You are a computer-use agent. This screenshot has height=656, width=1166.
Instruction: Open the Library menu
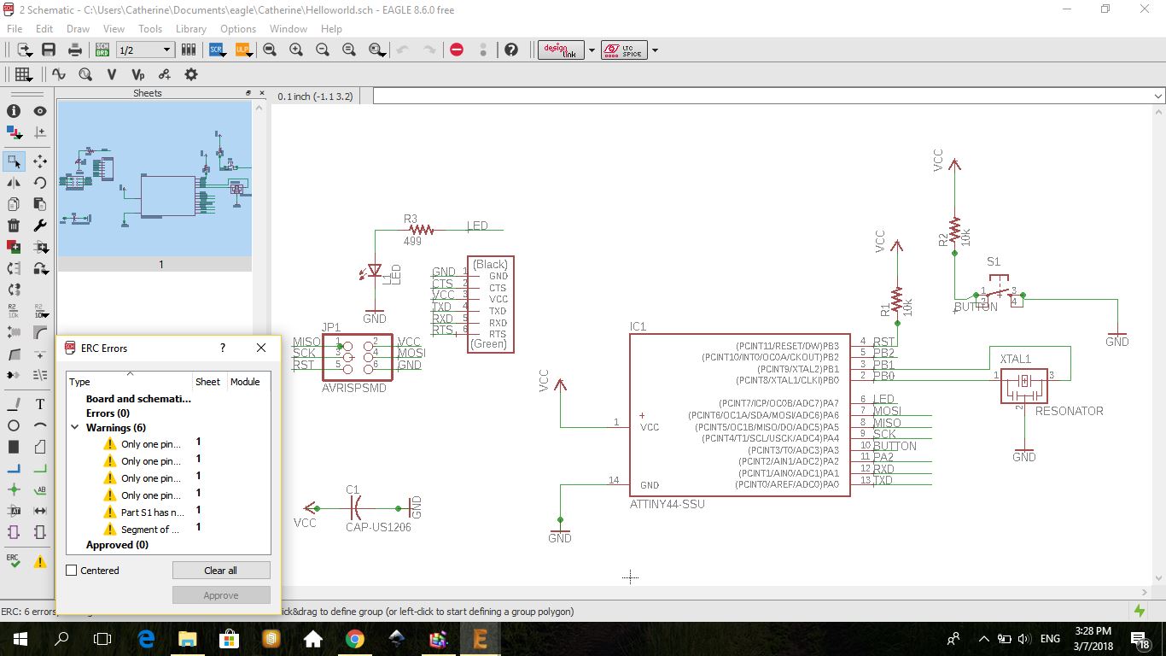(x=191, y=29)
